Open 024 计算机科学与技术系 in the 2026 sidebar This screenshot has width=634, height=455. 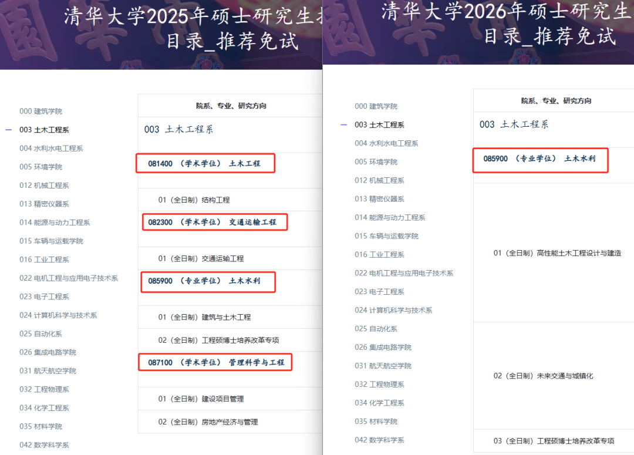393,311
